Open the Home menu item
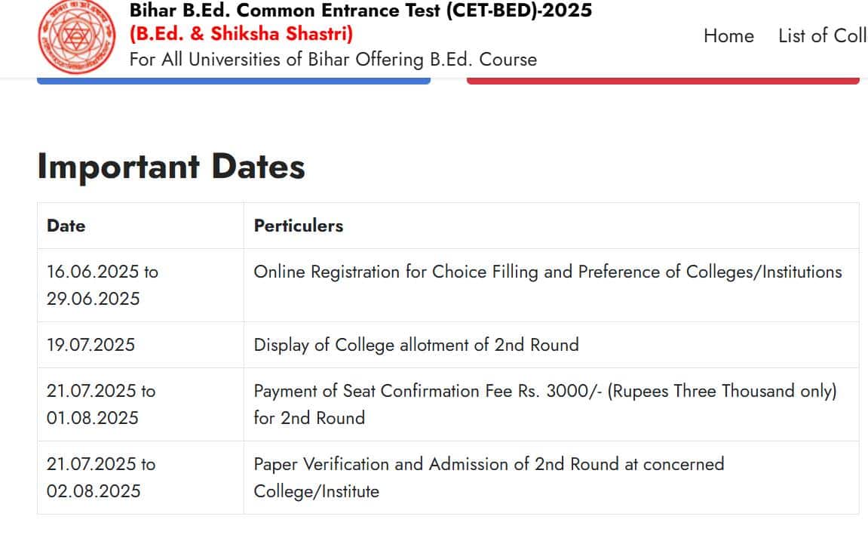This screenshot has width=868, height=547. [728, 36]
